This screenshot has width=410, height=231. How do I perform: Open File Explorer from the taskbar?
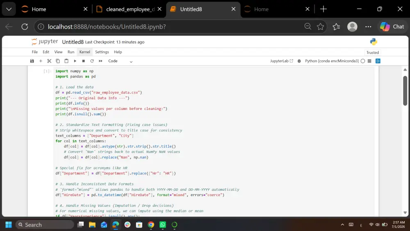pos(92,225)
